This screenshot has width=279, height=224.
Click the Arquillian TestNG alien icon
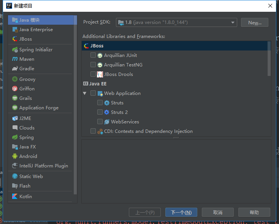click(100, 65)
